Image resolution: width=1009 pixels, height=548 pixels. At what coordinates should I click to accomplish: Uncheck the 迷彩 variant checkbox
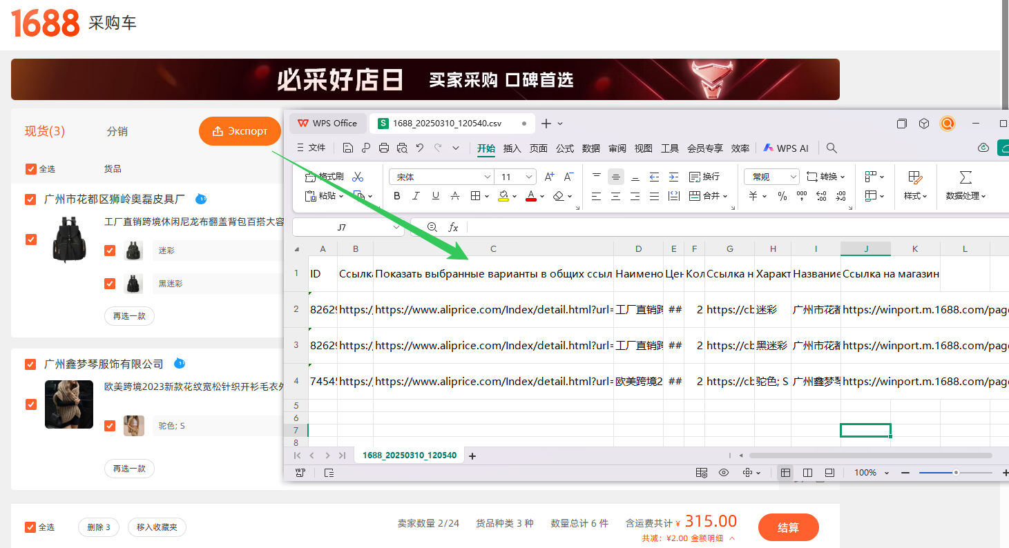pyautogui.click(x=110, y=251)
